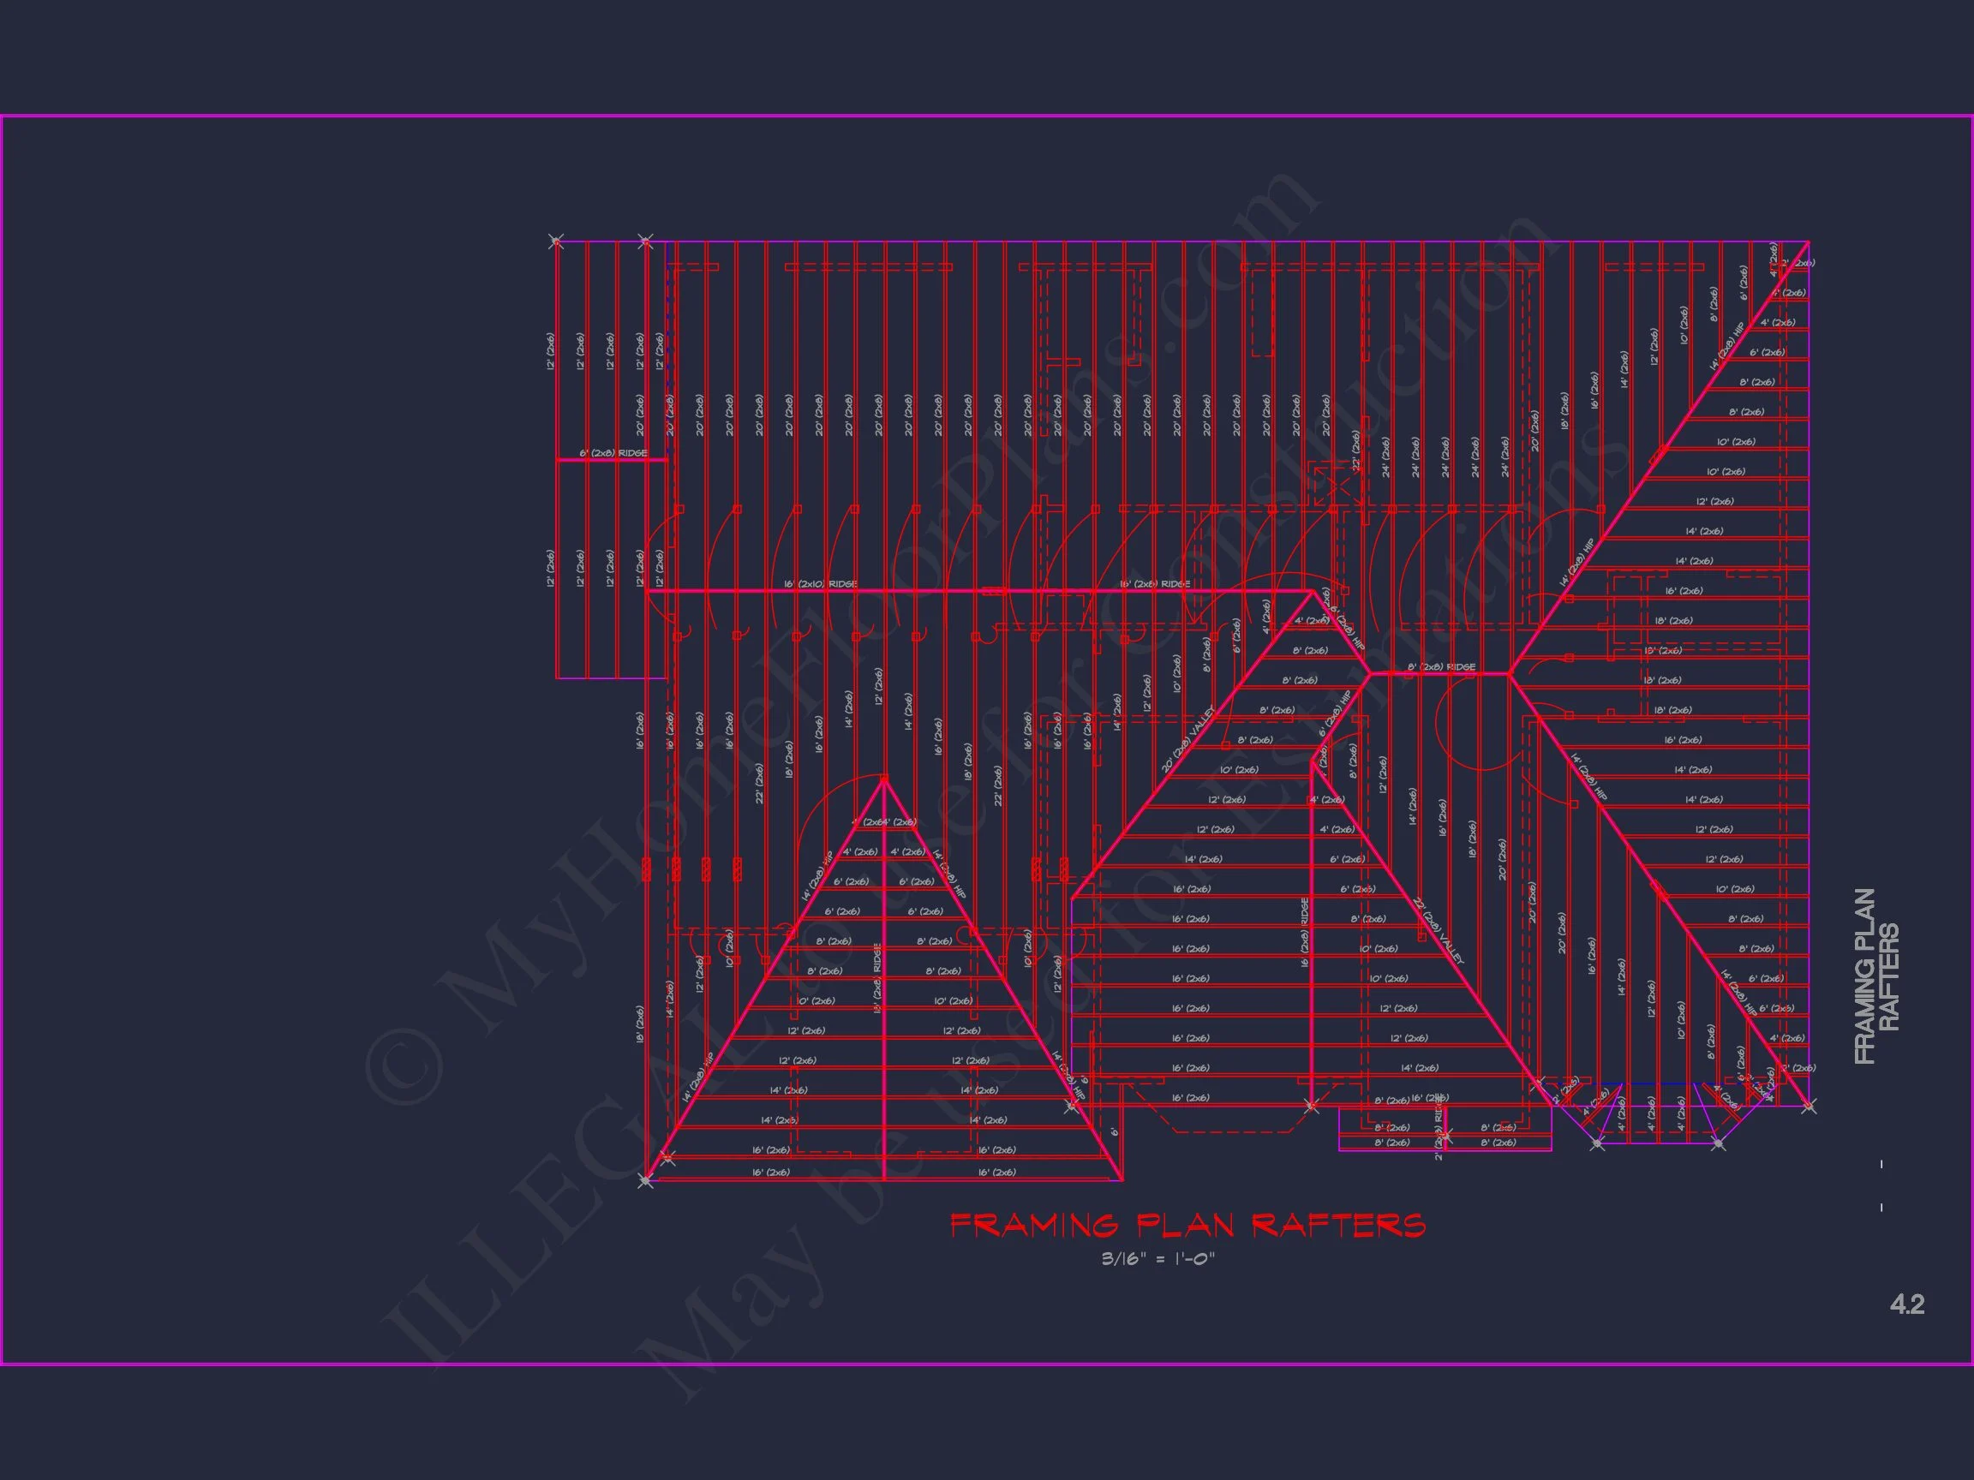1974x1480 pixels.
Task: Click the apex of the left hip triangle
Action: point(883,779)
